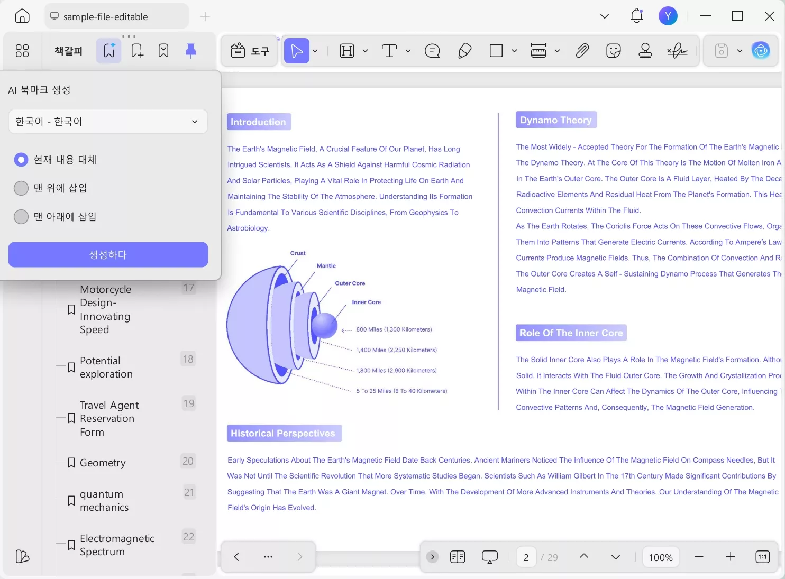Choose the '맨 위에 삽입' radio button

tap(21, 188)
